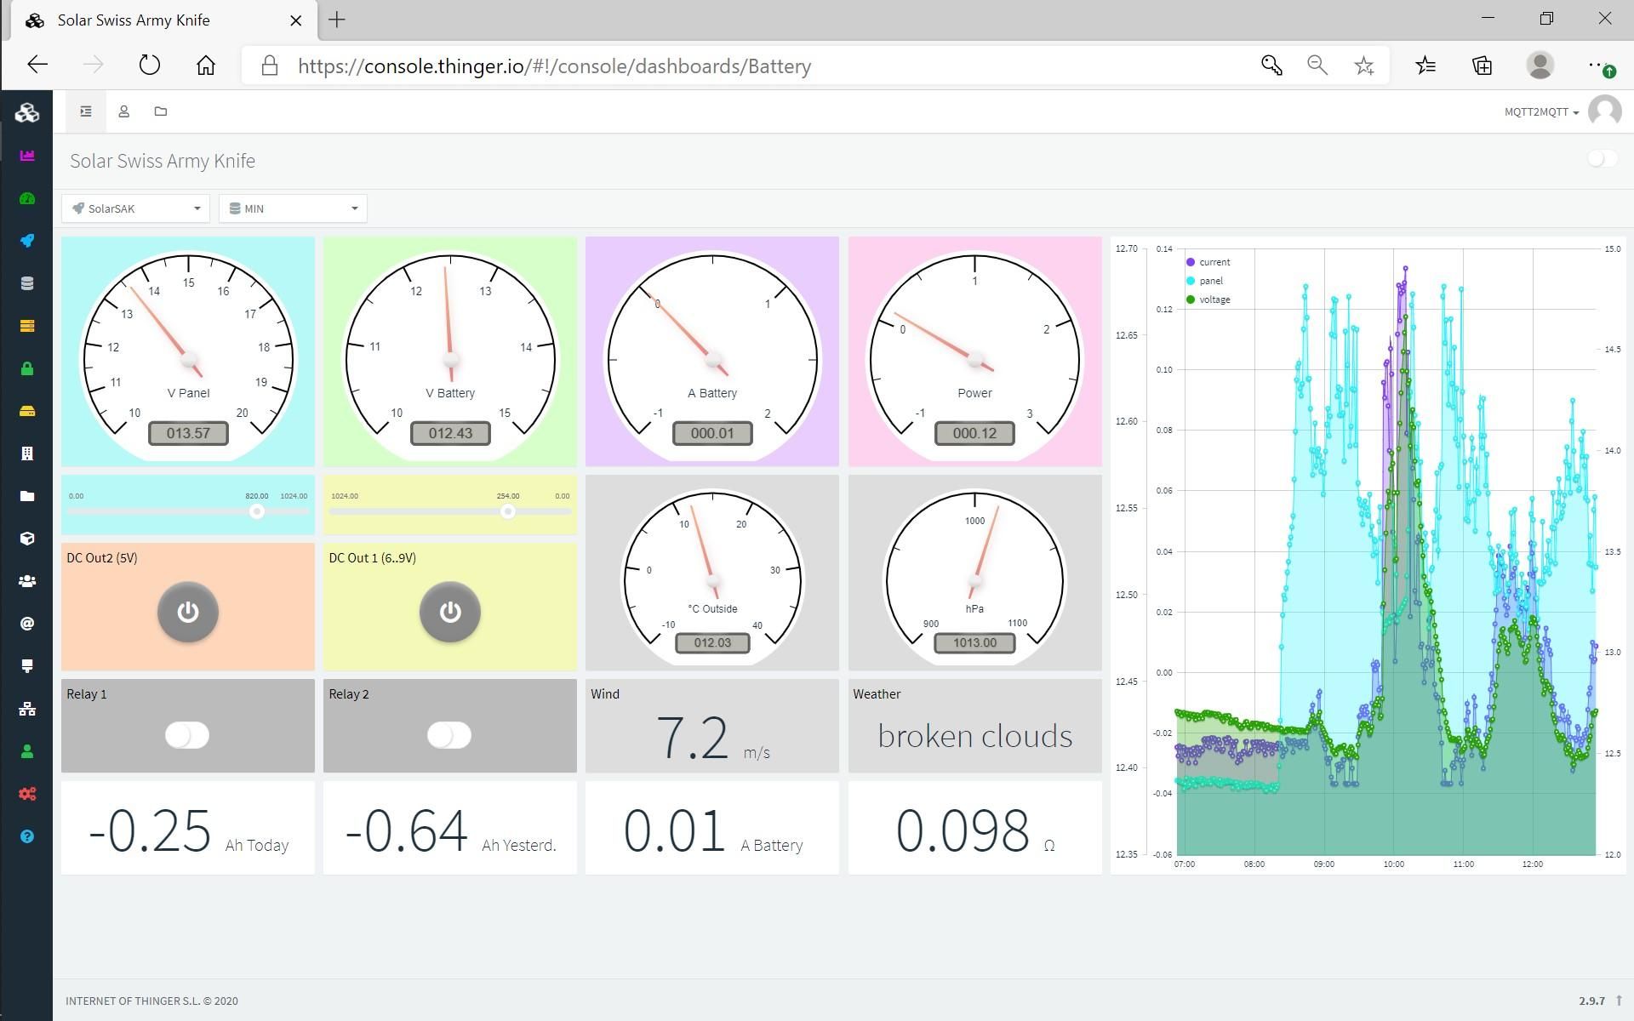Open the red gears settings icon
1634x1021 pixels.
click(x=27, y=794)
